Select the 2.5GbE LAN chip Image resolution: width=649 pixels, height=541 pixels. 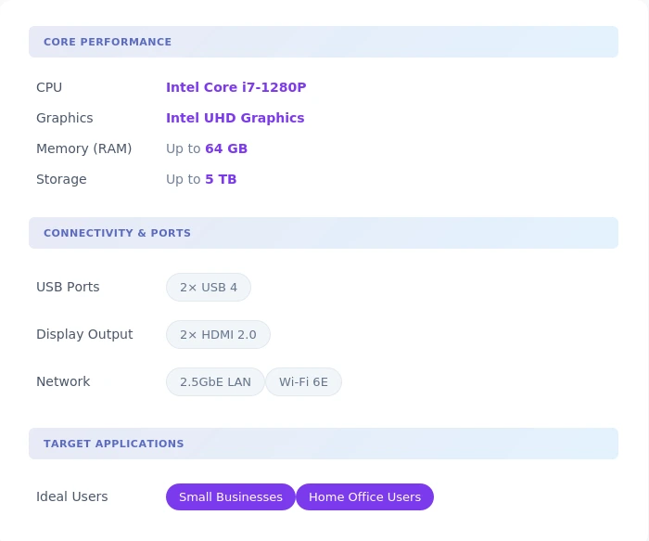[x=215, y=381]
